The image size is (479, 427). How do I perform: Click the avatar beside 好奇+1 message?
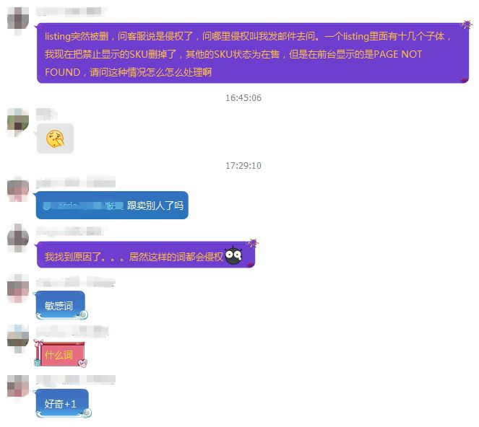pos(18,386)
